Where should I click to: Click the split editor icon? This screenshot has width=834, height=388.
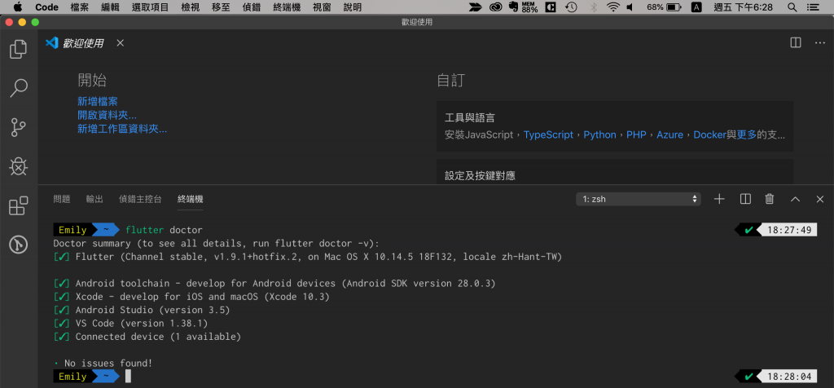pyautogui.click(x=795, y=43)
